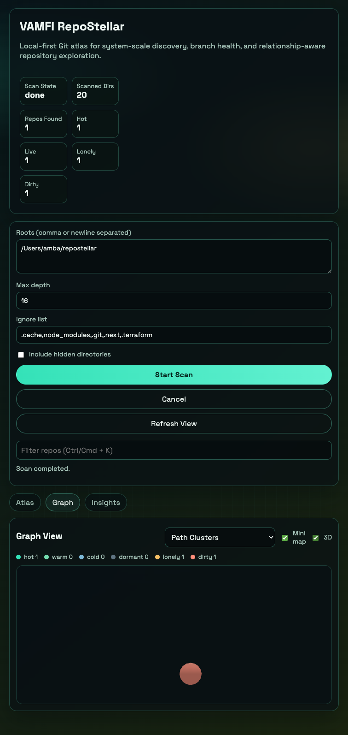Select the dirty repo node in the graph
Viewport: 348px width, 735px height.
(x=191, y=674)
